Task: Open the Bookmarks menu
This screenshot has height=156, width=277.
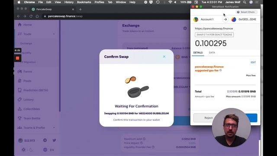Action: click(84, 2)
